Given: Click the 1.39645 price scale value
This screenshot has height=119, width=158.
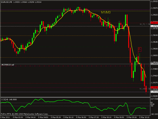Looking at the screenshot, I should click(x=154, y=42).
